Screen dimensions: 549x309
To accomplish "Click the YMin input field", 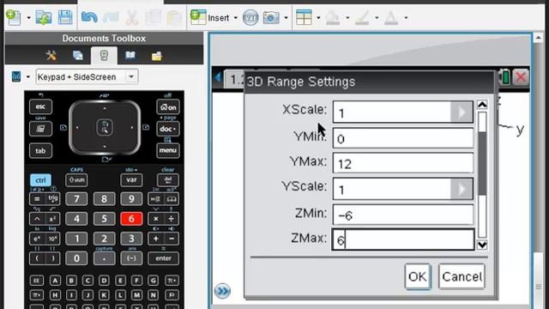I will click(x=403, y=137).
